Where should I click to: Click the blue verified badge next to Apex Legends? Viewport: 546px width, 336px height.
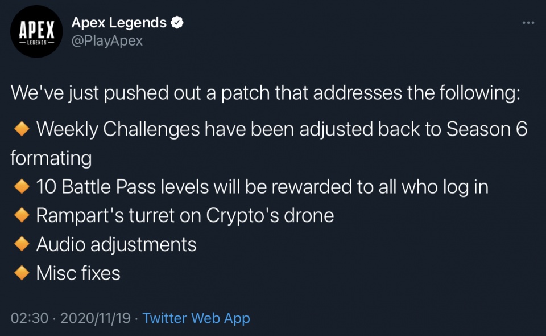click(x=177, y=23)
